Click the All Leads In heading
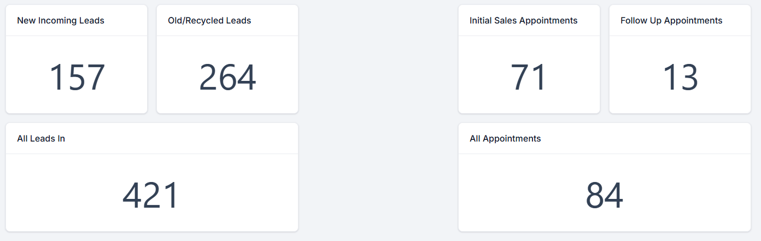 click(x=41, y=139)
